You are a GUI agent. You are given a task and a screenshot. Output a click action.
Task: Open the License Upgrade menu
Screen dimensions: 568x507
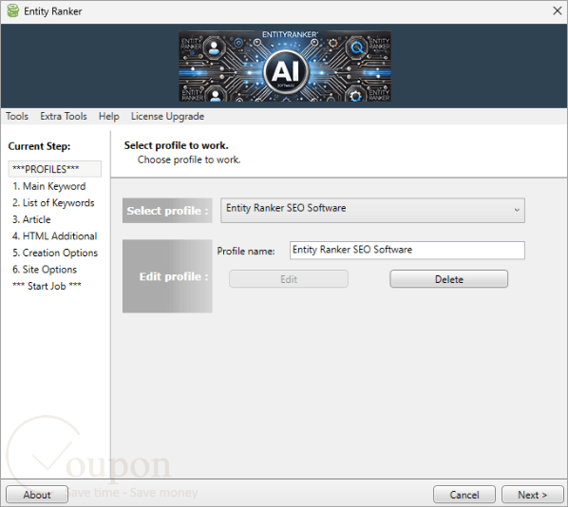pyautogui.click(x=167, y=116)
